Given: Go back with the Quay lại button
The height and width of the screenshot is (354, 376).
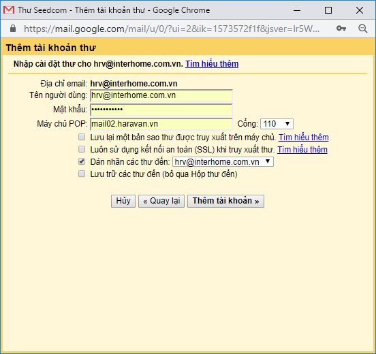Looking at the screenshot, I should point(161,201).
